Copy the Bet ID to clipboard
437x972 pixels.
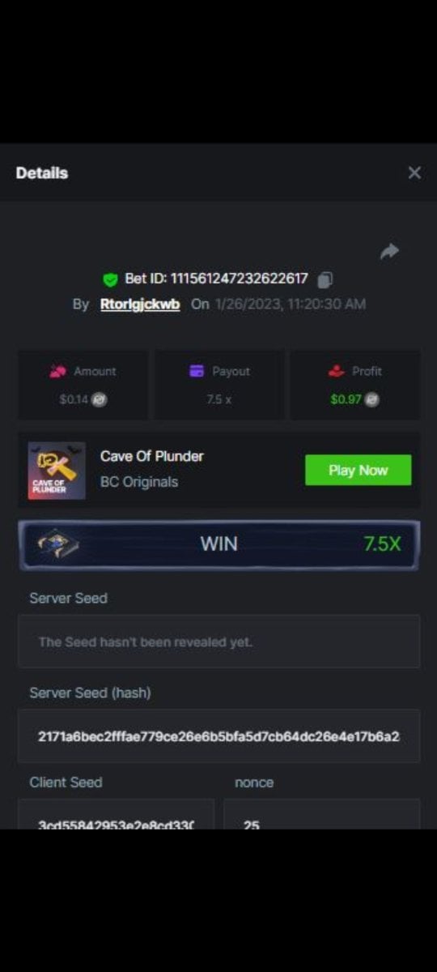(325, 279)
